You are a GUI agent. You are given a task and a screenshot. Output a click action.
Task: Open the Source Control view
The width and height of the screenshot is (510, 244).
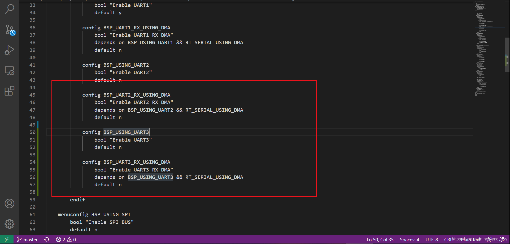point(10,30)
